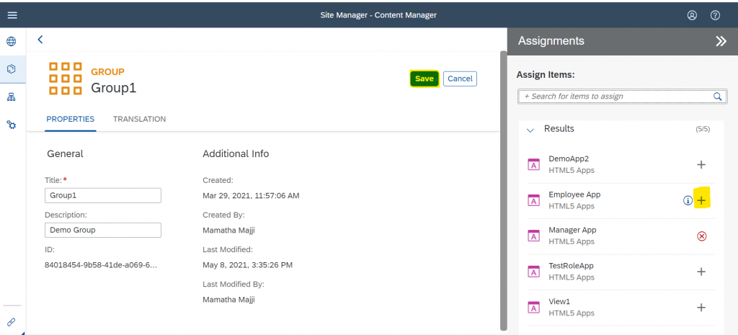Click the help question mark icon

point(715,15)
